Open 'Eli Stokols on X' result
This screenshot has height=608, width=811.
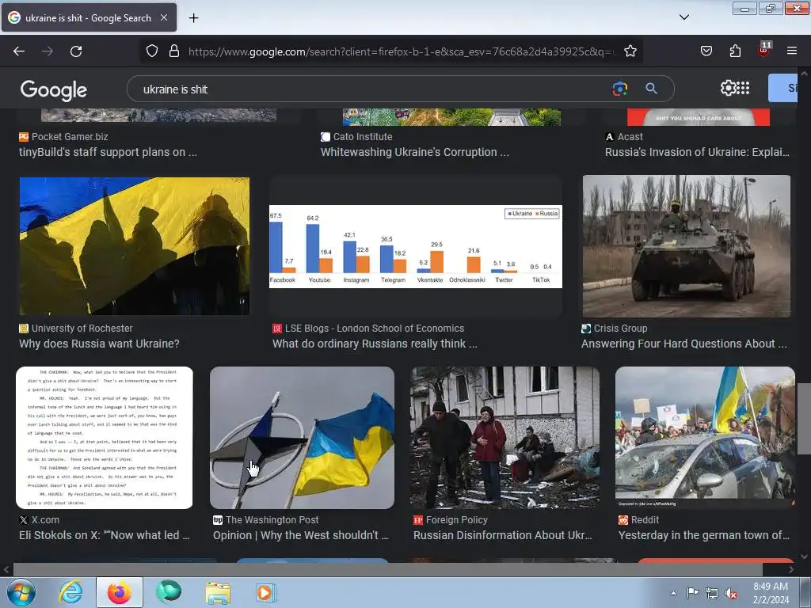(105, 535)
